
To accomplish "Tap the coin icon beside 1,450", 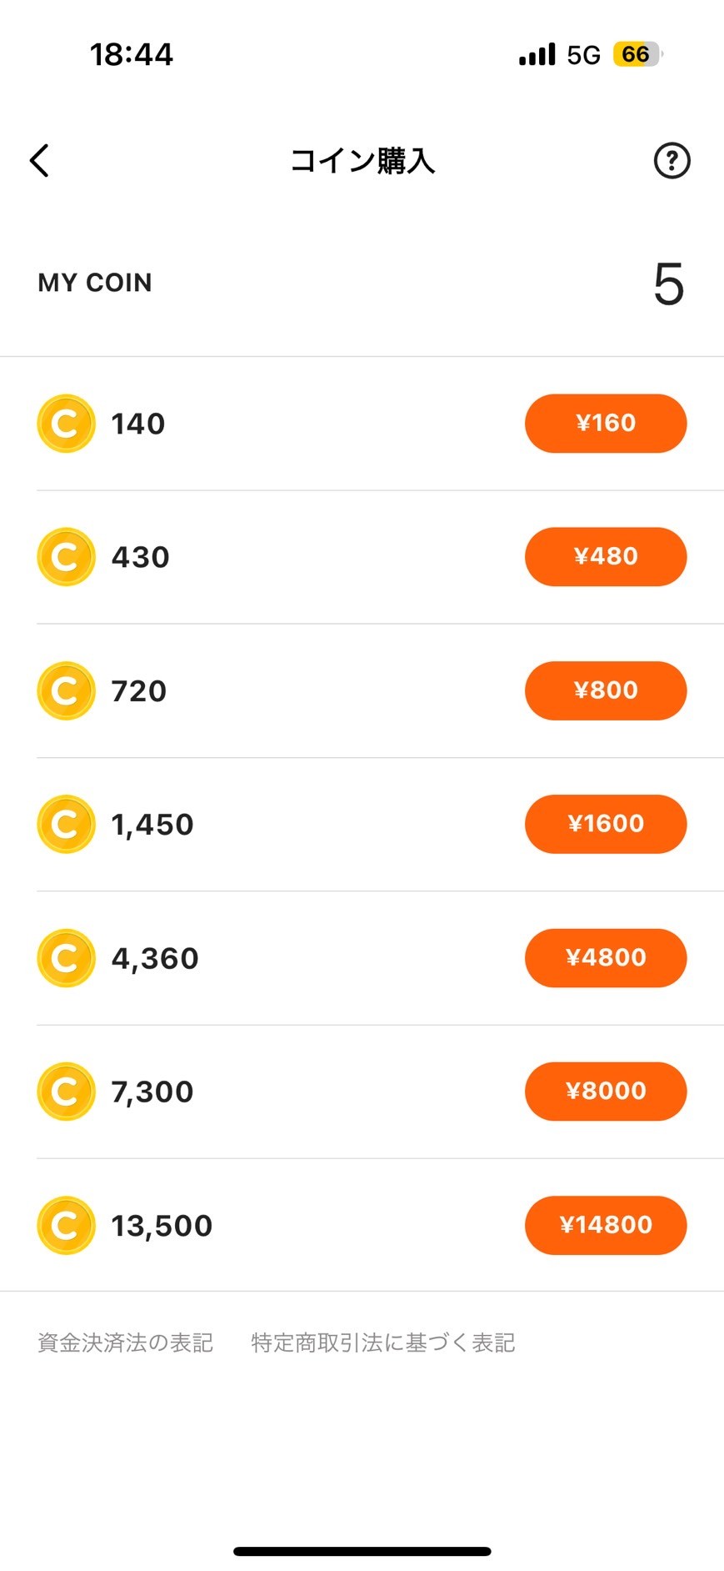I will [x=66, y=824].
